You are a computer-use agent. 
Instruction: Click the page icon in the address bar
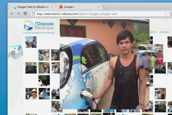(x=33, y=14)
